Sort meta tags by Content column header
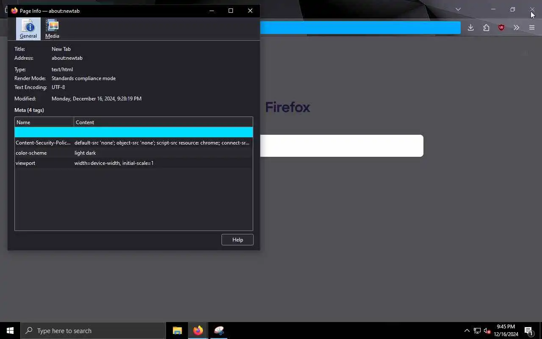This screenshot has height=339, width=542. point(163,122)
